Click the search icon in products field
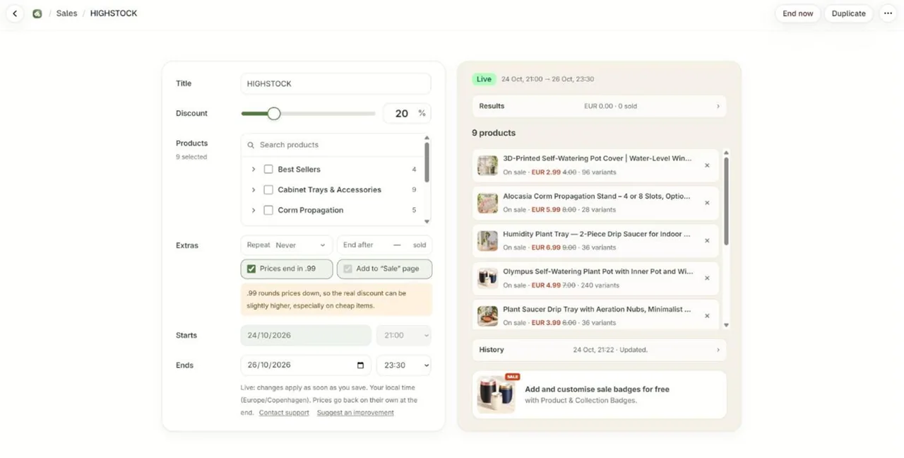 pos(251,145)
